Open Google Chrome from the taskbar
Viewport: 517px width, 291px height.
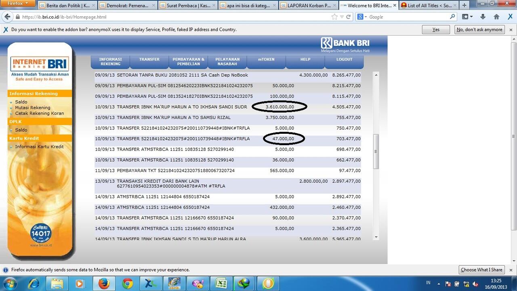pyautogui.click(x=128, y=283)
